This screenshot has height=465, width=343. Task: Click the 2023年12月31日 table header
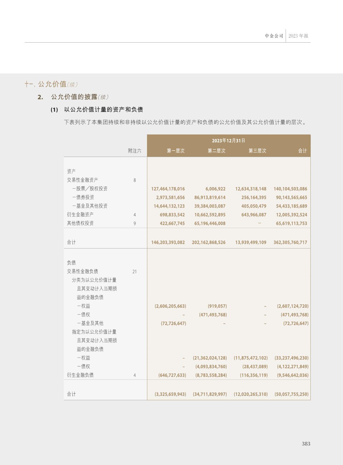tap(229, 141)
